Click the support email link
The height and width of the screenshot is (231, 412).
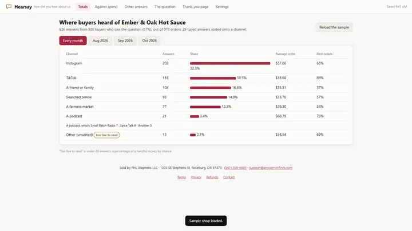[271, 168]
